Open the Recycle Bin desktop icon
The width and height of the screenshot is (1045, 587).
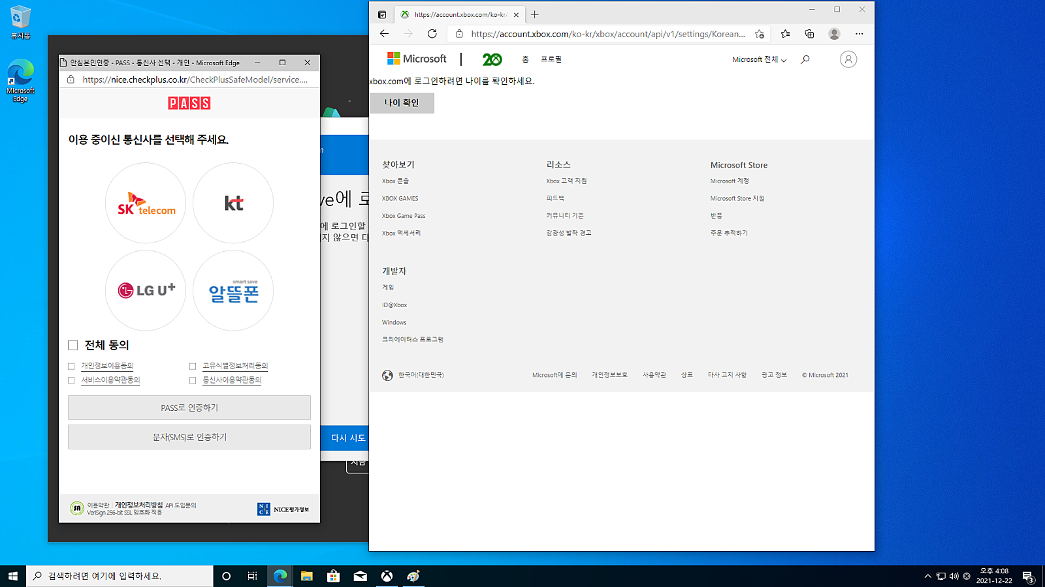point(20,22)
